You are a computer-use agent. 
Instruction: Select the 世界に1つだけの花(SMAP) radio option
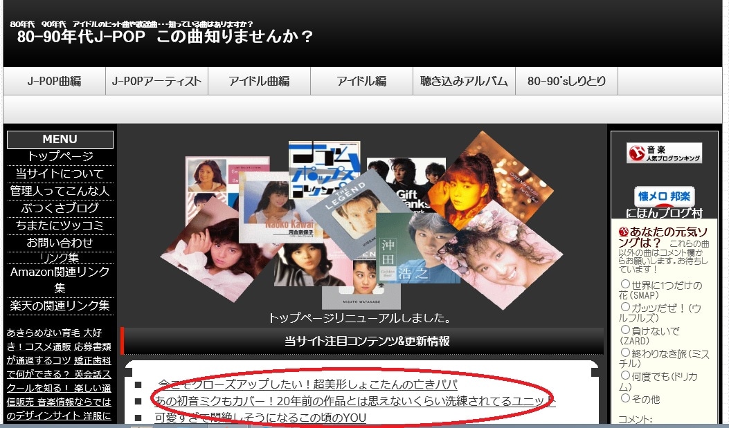pos(625,283)
